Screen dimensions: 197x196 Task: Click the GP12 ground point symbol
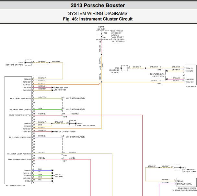coord(177,167)
